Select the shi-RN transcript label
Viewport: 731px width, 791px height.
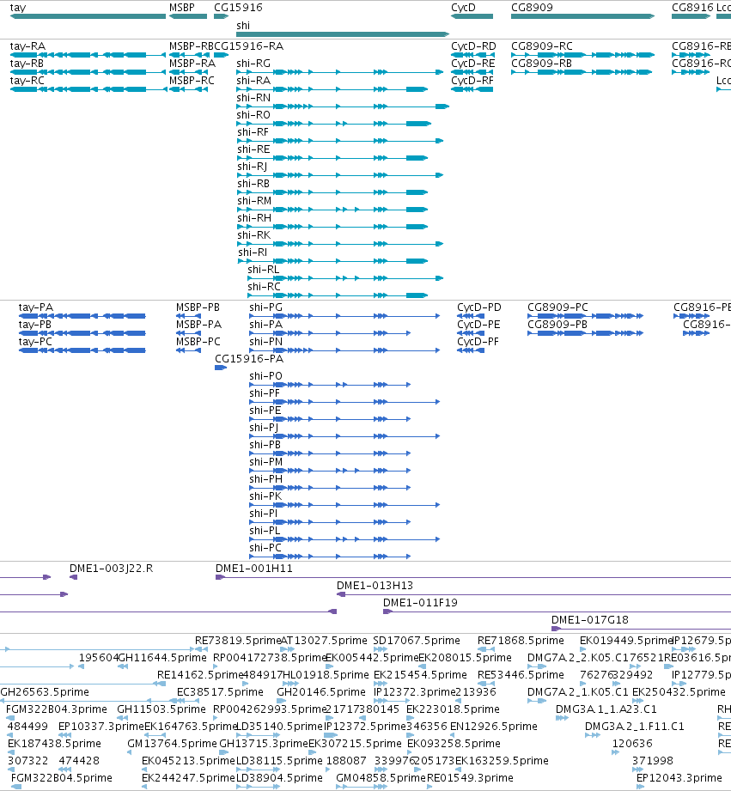253,98
